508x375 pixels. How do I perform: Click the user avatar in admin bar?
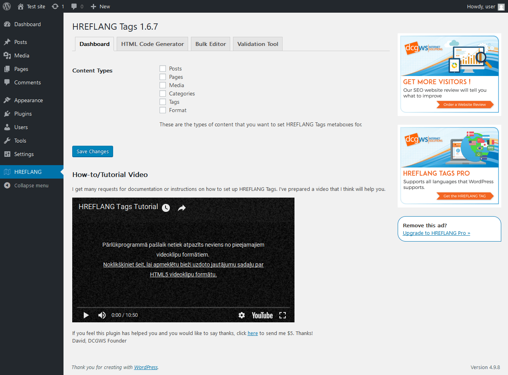click(x=501, y=7)
